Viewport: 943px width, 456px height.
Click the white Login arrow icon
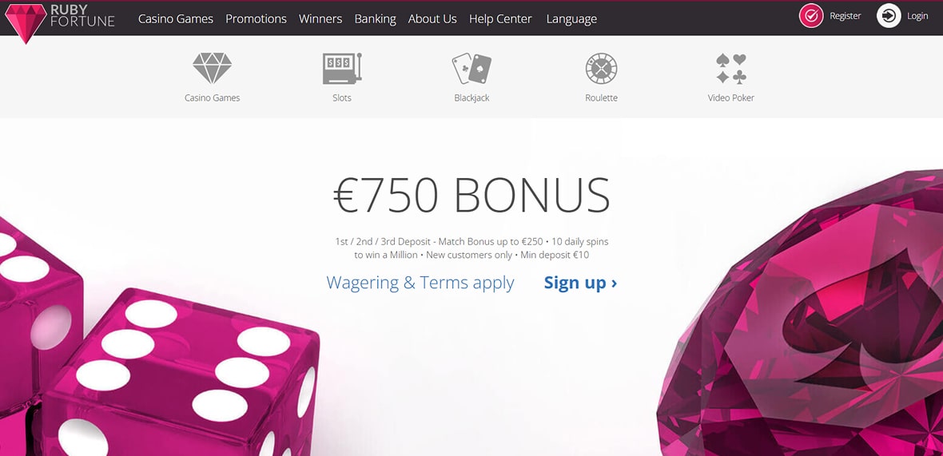point(889,16)
